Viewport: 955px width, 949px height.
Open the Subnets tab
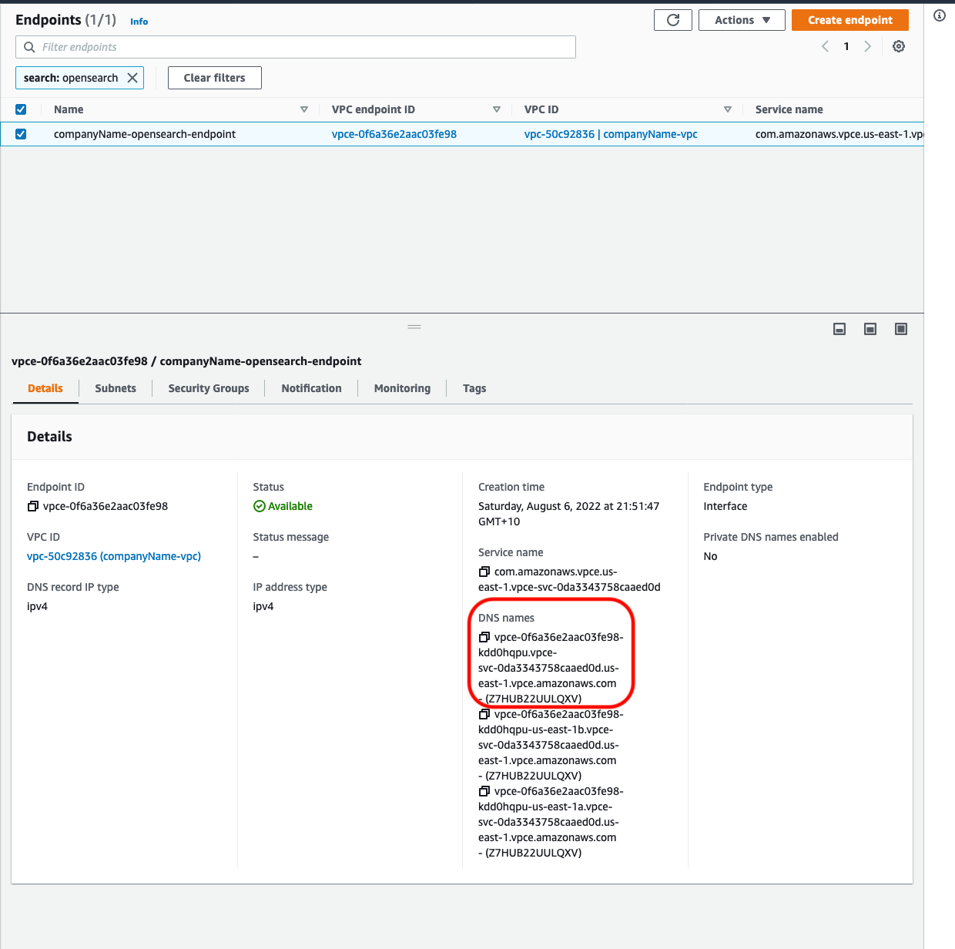click(x=116, y=388)
